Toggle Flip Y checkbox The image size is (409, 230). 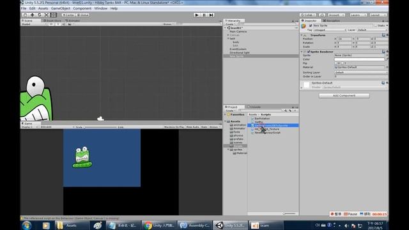pos(343,63)
